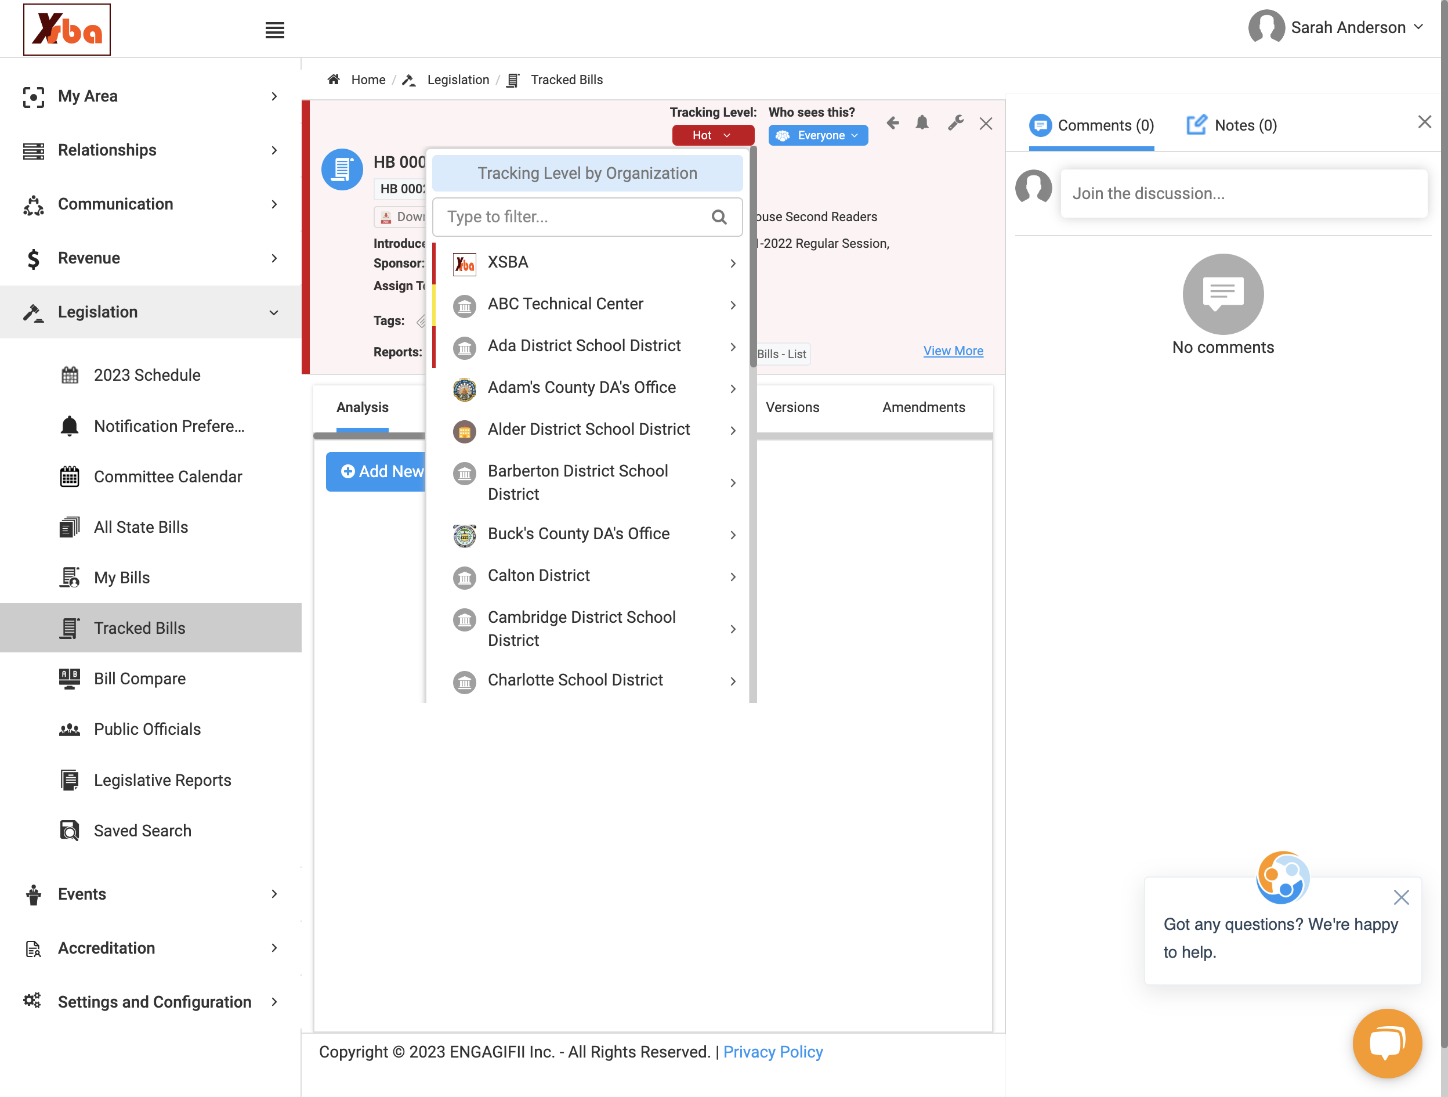Click the Adam's County DA's Office seal icon
The width and height of the screenshot is (1448, 1097).
464,389
